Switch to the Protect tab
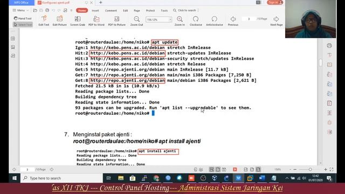 [x=150, y=11]
